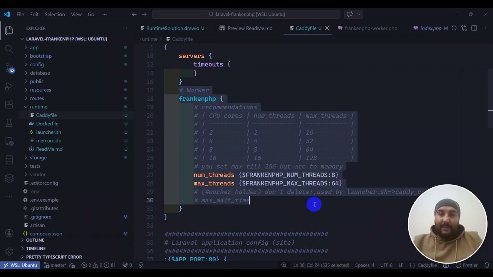The image size is (493, 277).
Task: Open Explorer views and more actions ellipsis
Action: click(x=125, y=28)
